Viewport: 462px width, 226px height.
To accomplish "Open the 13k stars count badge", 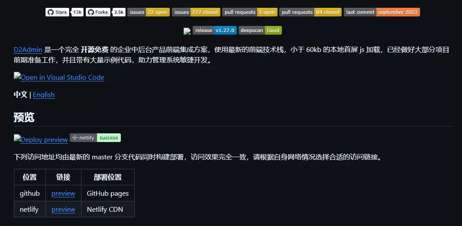I will click(x=78, y=12).
